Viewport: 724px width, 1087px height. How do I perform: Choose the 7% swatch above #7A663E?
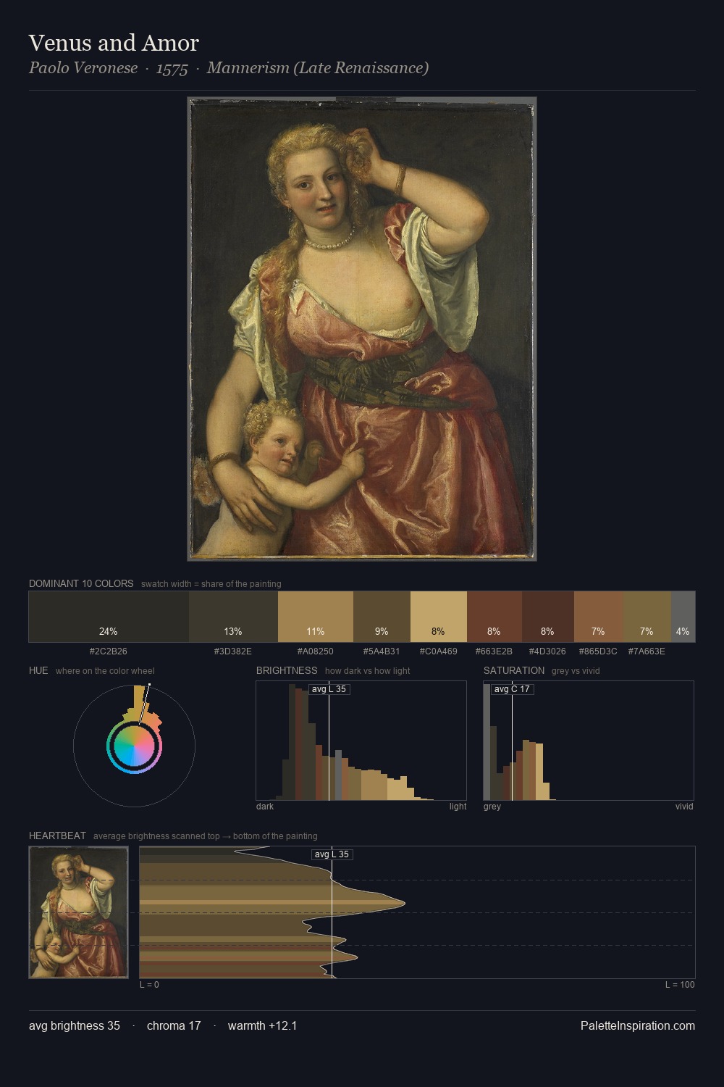click(x=647, y=617)
